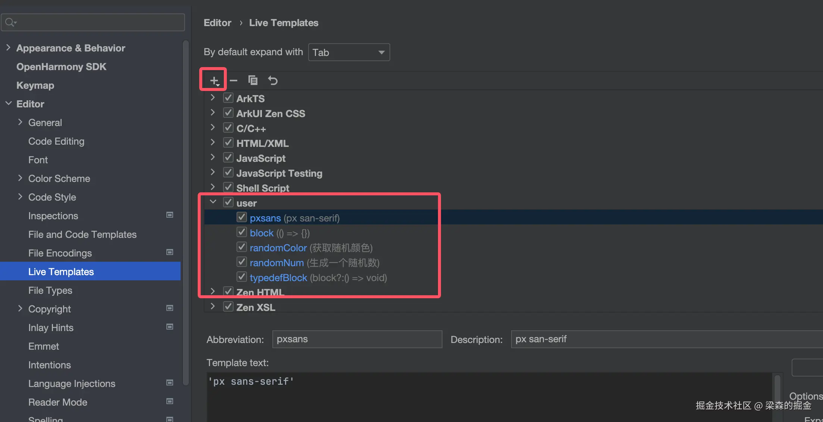
Task: Collapse the user template group
Action: click(x=213, y=202)
